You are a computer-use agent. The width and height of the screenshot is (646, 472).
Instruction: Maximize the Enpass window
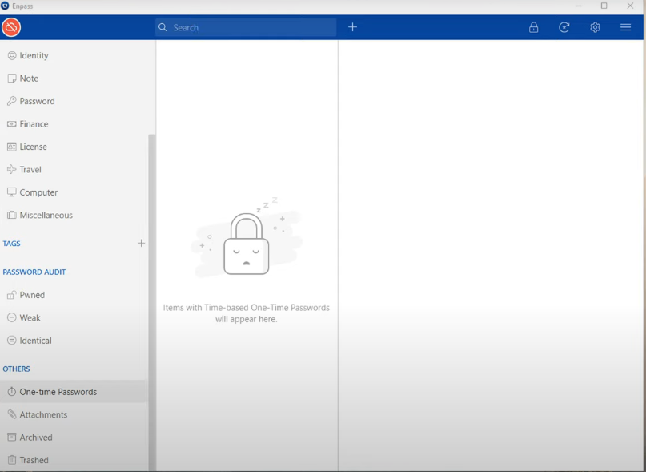click(x=604, y=6)
